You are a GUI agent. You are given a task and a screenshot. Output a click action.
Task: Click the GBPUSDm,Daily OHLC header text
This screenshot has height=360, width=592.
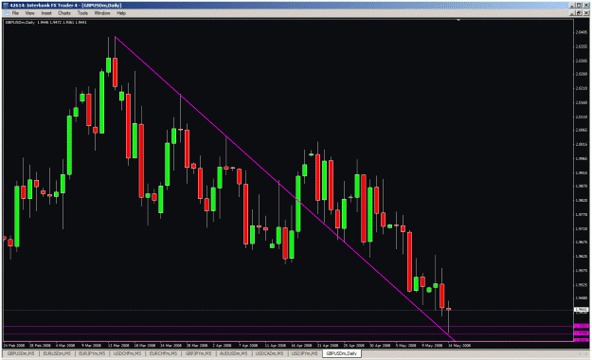[45, 23]
